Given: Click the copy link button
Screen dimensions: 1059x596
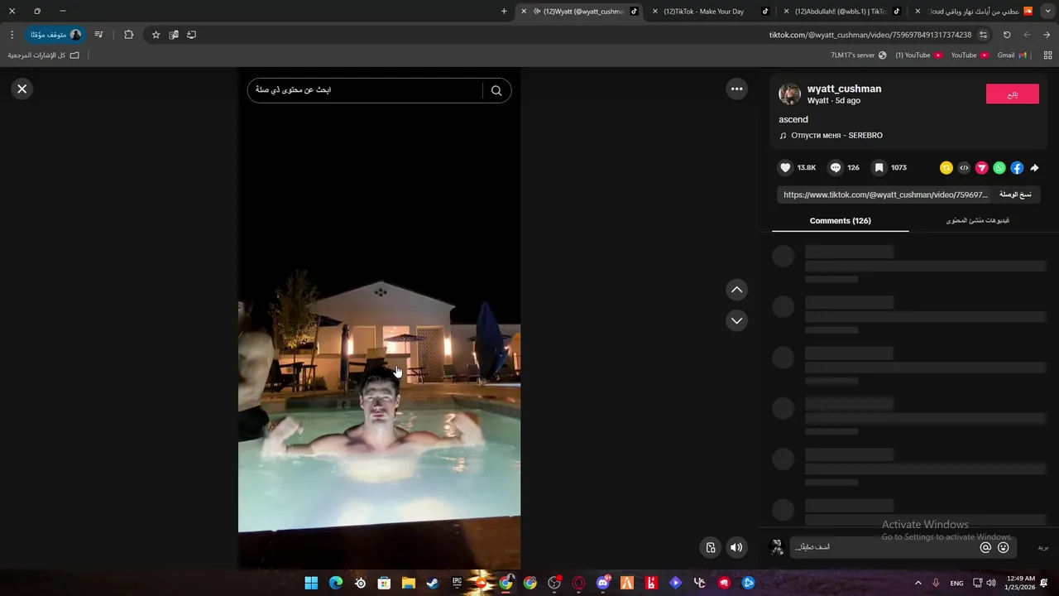Looking at the screenshot, I should coord(1015,195).
